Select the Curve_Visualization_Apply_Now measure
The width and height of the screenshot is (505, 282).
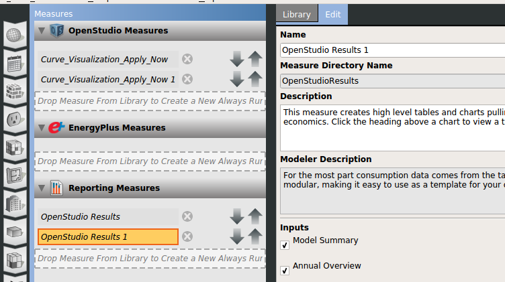click(108, 59)
